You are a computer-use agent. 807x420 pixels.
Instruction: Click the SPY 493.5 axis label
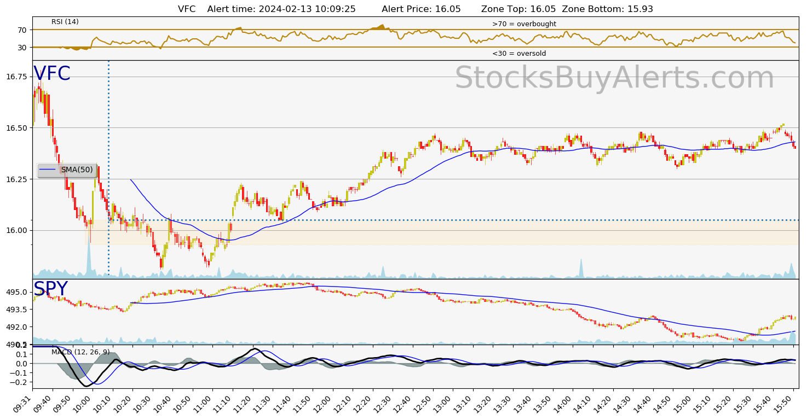point(16,310)
